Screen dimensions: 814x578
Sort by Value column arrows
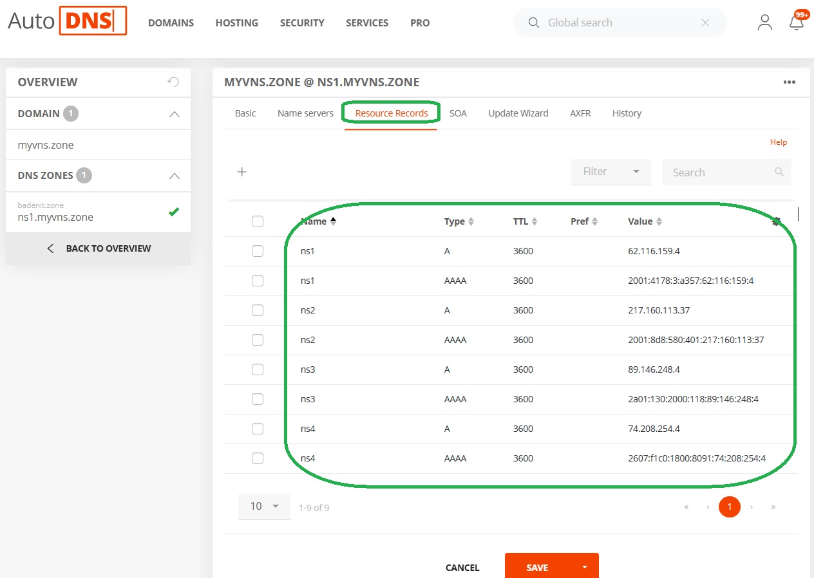[659, 221]
